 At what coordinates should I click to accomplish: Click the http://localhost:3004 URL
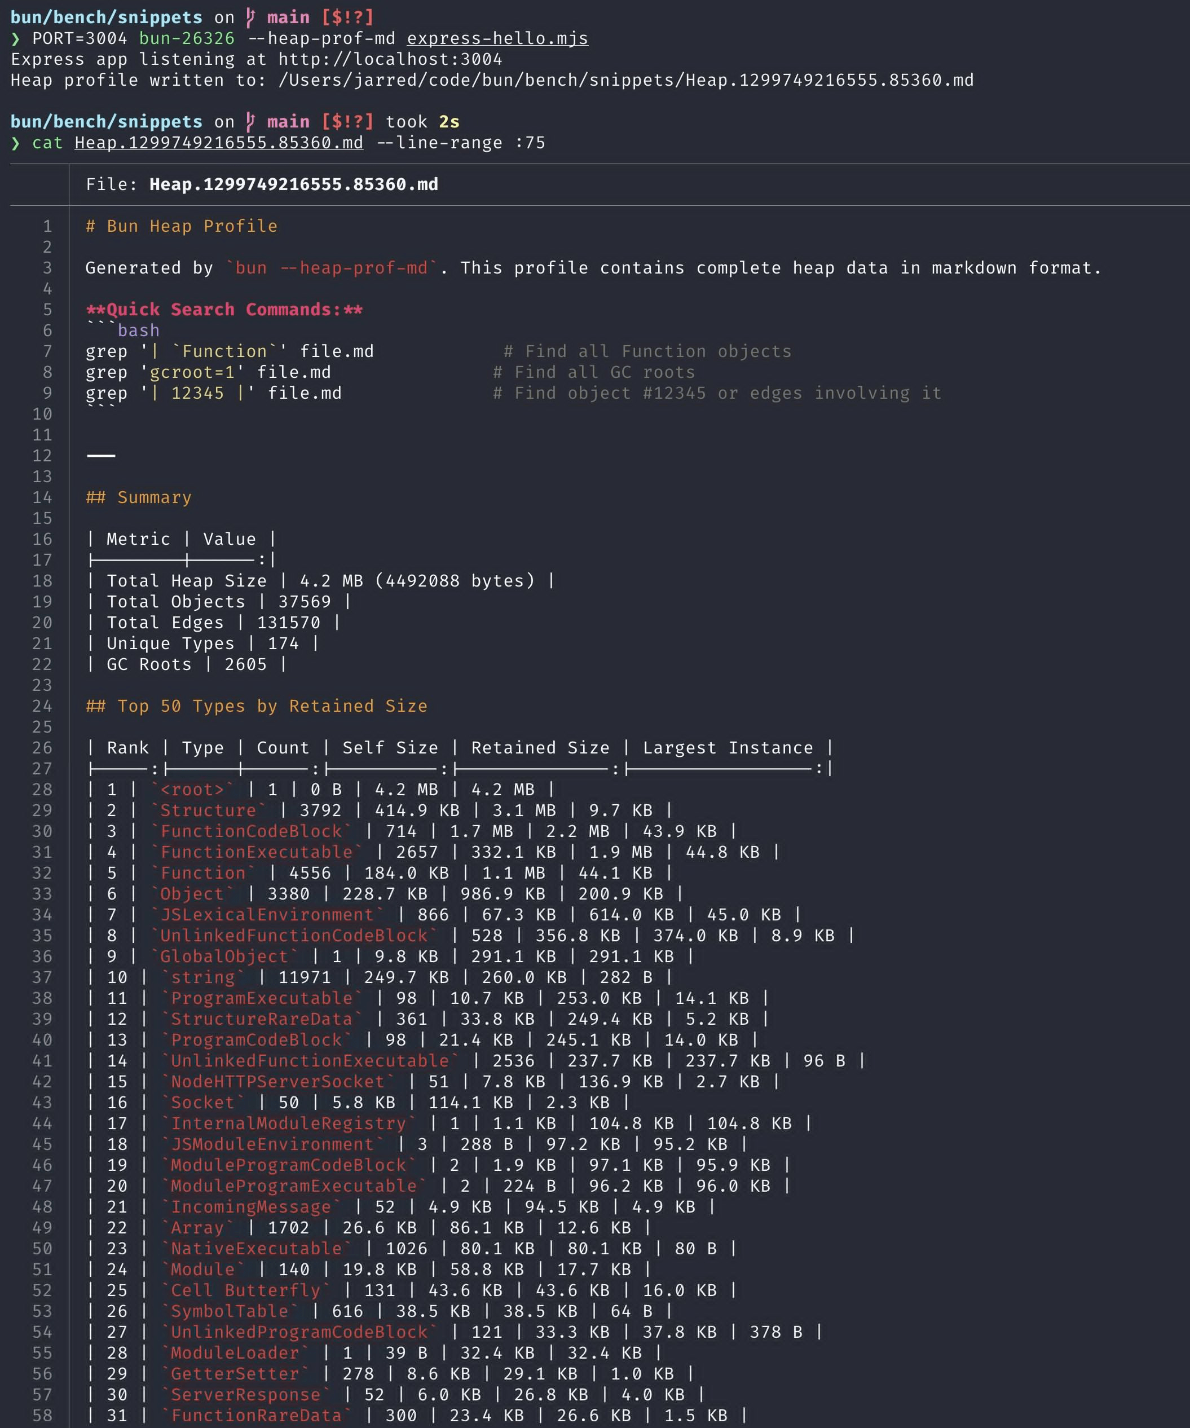click(390, 59)
